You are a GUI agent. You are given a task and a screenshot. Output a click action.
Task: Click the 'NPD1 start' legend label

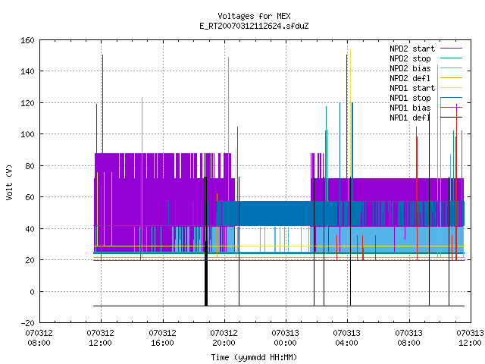(x=412, y=88)
